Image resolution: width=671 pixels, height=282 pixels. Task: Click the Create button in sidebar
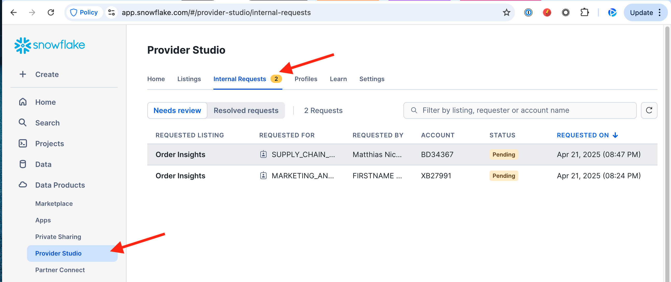[47, 74]
